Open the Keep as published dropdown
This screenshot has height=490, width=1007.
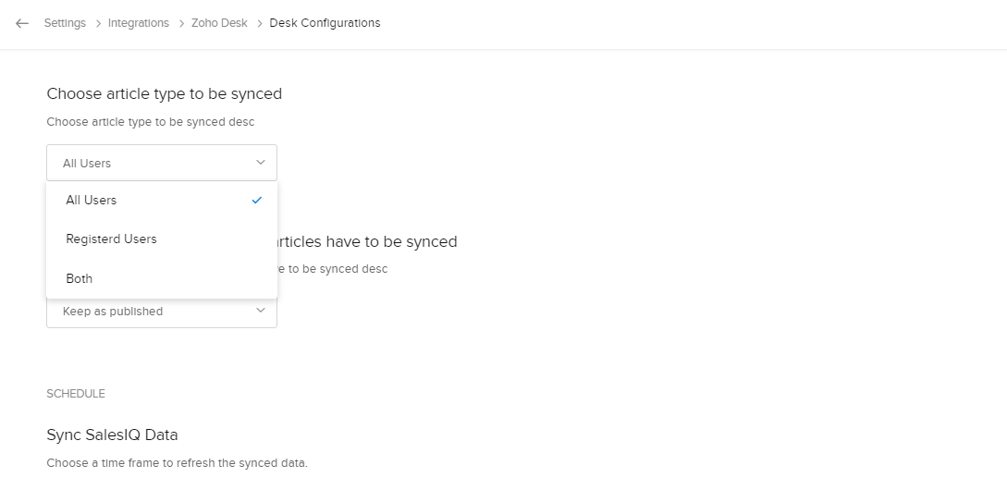[161, 312]
